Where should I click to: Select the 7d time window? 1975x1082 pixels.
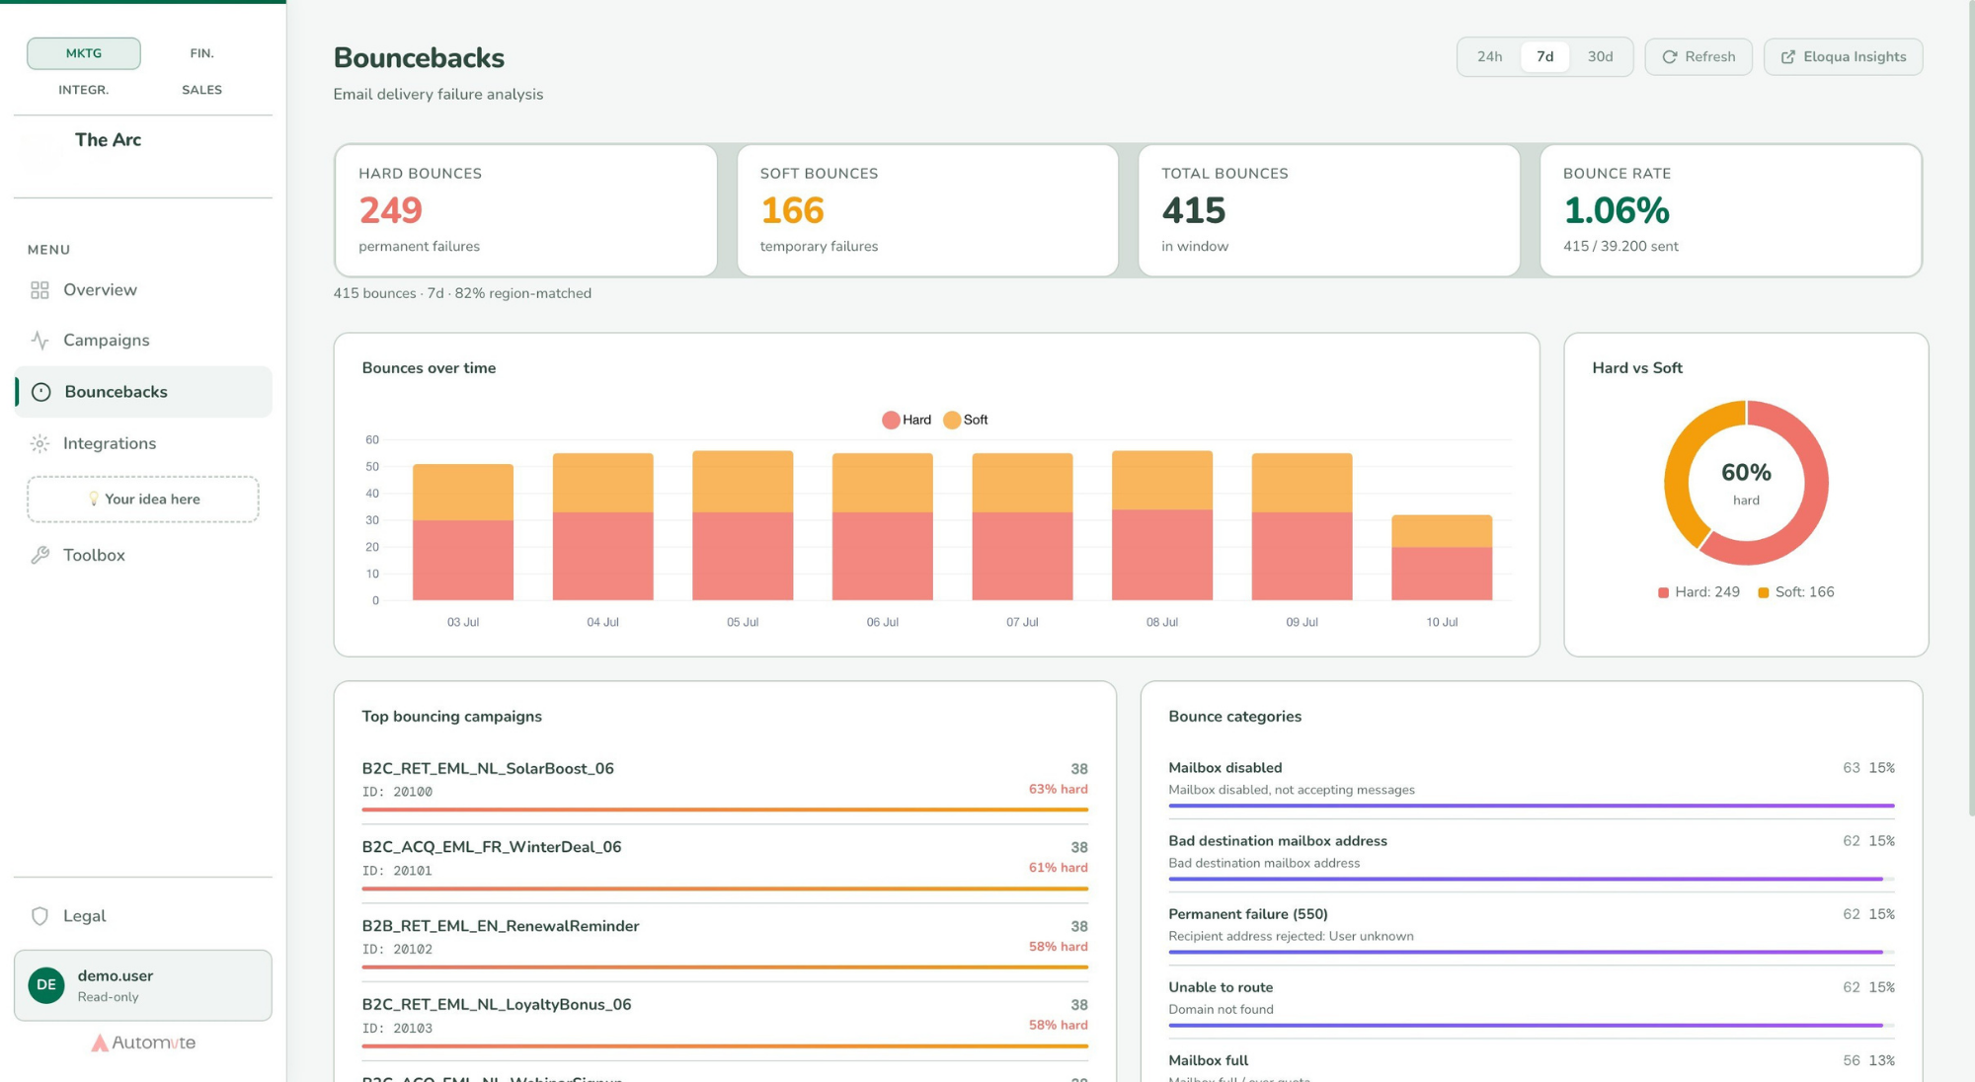[x=1544, y=57]
